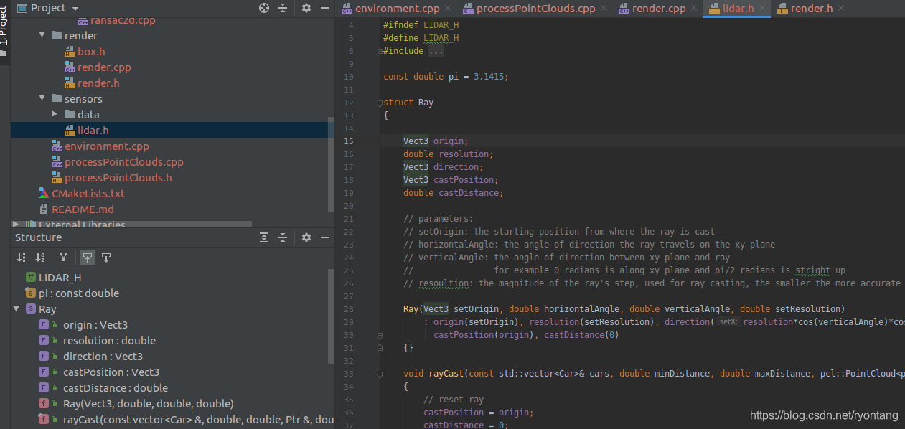Click the README.md file icon

coord(44,209)
